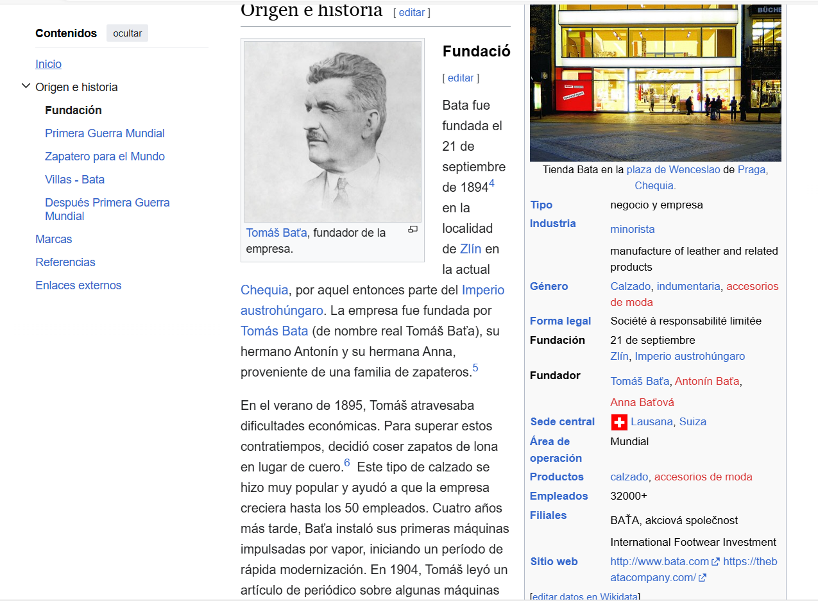This screenshot has height=601, width=818.
Task: Go to Inicio in the contents
Action: tap(49, 64)
